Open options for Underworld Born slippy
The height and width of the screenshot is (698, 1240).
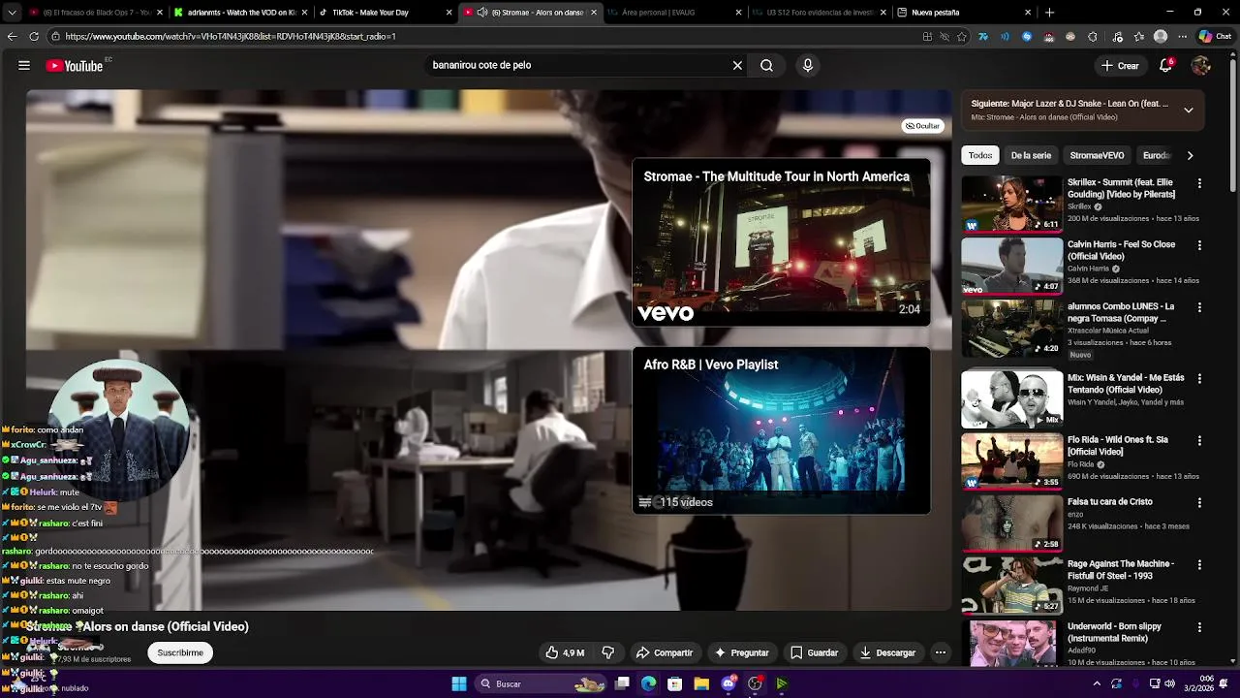click(x=1199, y=627)
